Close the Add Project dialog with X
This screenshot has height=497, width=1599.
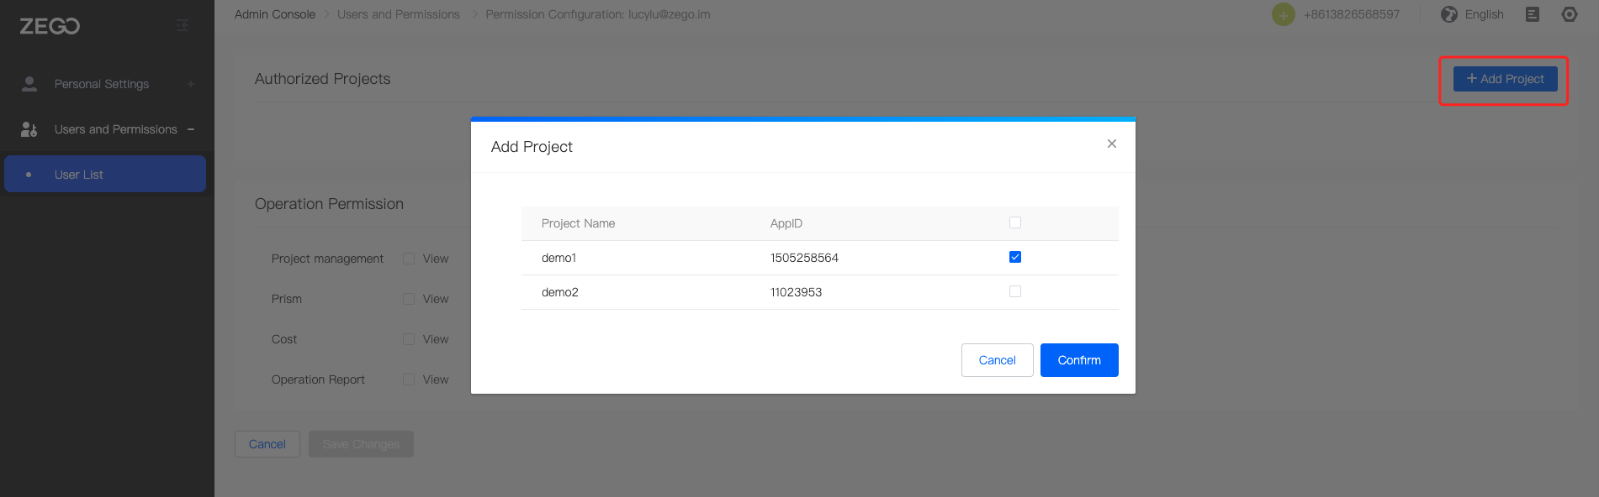point(1111,144)
